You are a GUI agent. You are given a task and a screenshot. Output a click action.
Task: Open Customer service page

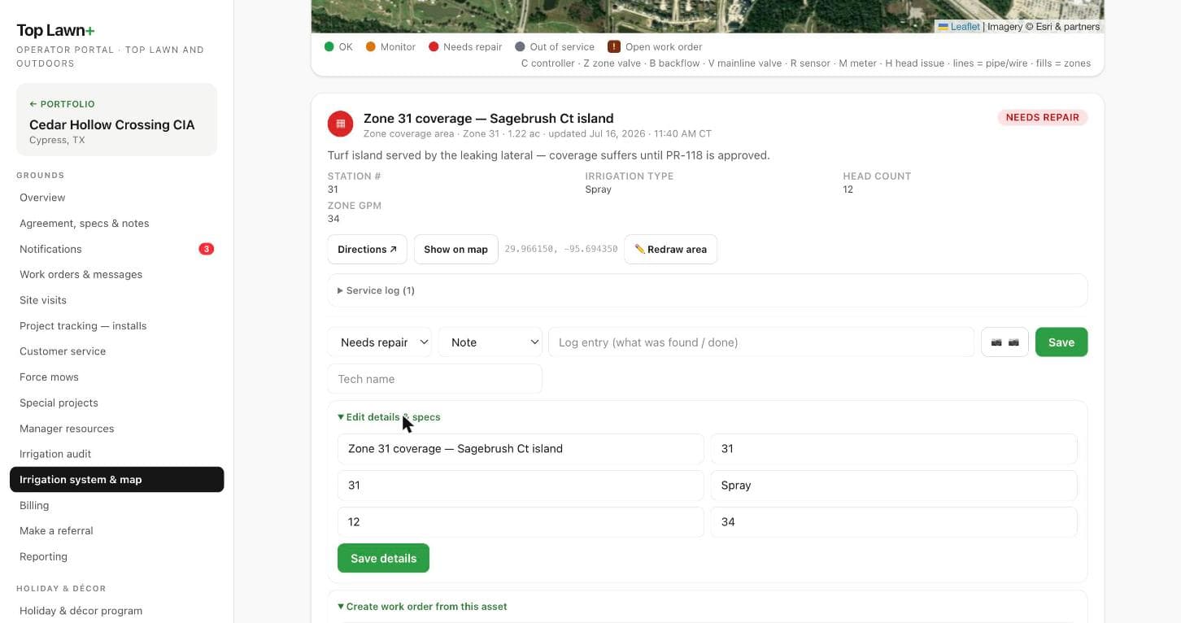[x=117, y=351]
